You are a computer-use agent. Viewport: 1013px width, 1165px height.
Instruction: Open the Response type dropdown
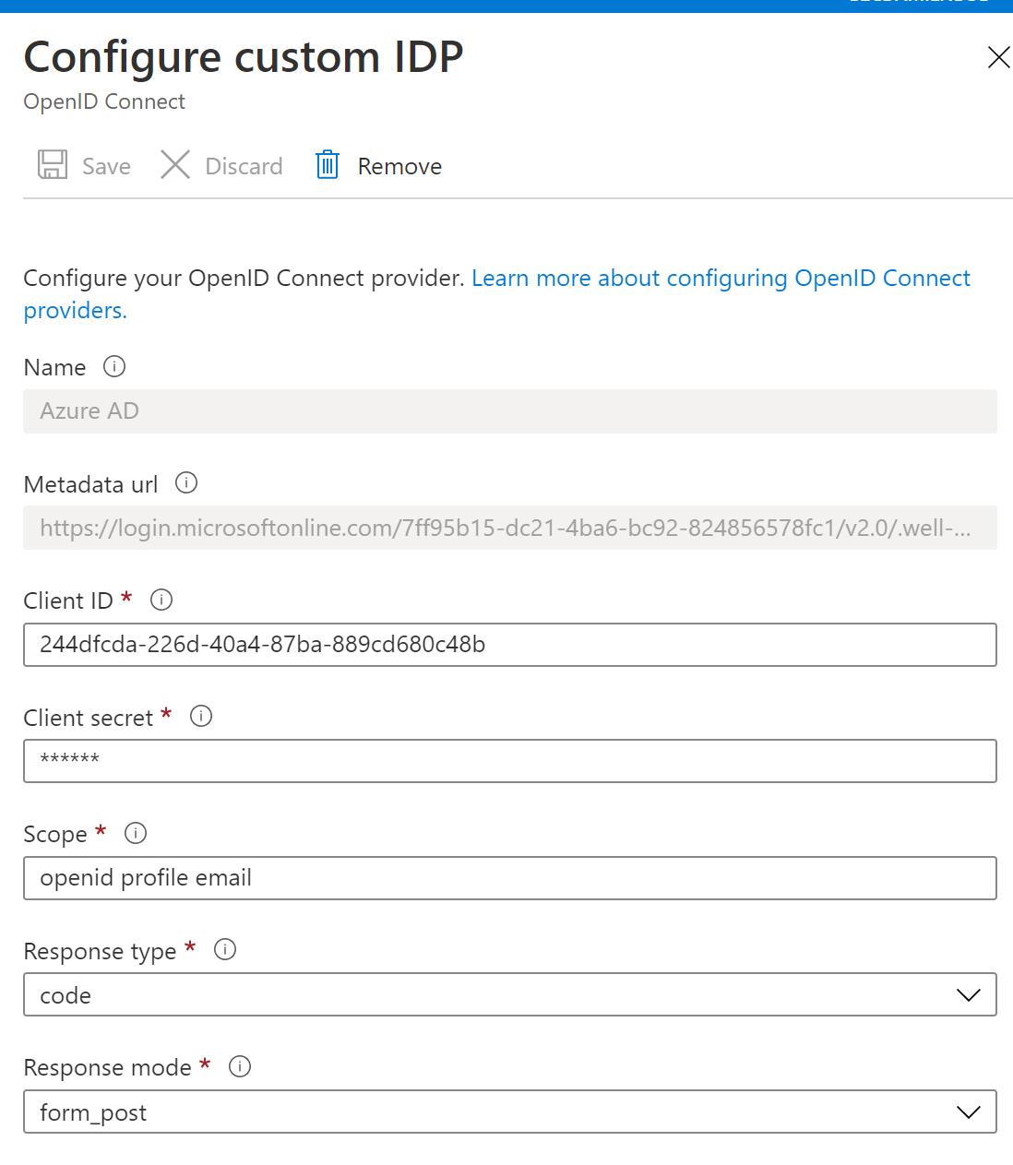tap(509, 995)
